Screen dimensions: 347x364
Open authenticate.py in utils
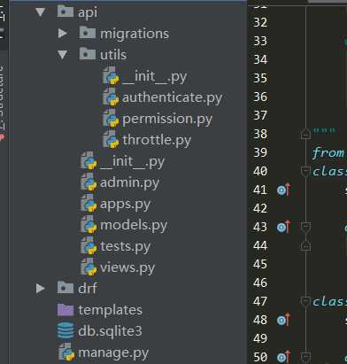point(172,97)
